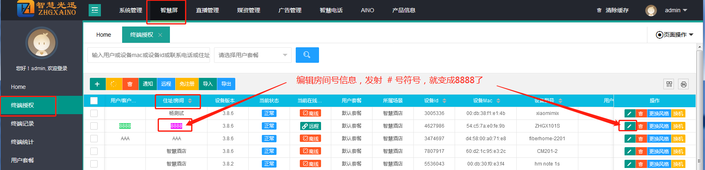Click the sidebar toggle icon in top bar
This screenshot has width=705, height=170.
point(95,10)
